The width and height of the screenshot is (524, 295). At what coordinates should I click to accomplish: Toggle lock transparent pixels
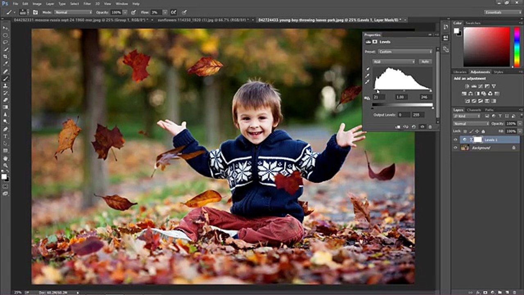tap(464, 131)
